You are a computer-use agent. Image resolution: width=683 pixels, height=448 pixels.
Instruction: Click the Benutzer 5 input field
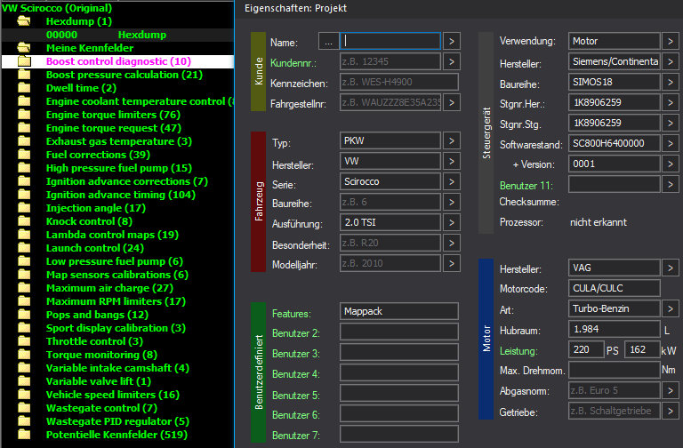coord(399,393)
